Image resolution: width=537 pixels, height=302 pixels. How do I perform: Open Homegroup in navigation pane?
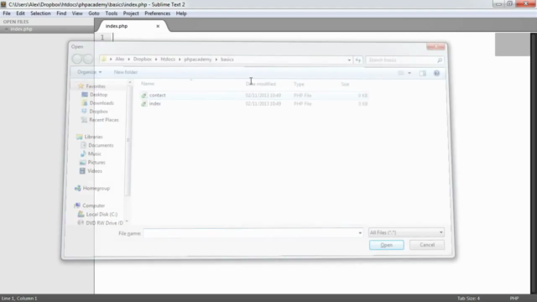96,188
